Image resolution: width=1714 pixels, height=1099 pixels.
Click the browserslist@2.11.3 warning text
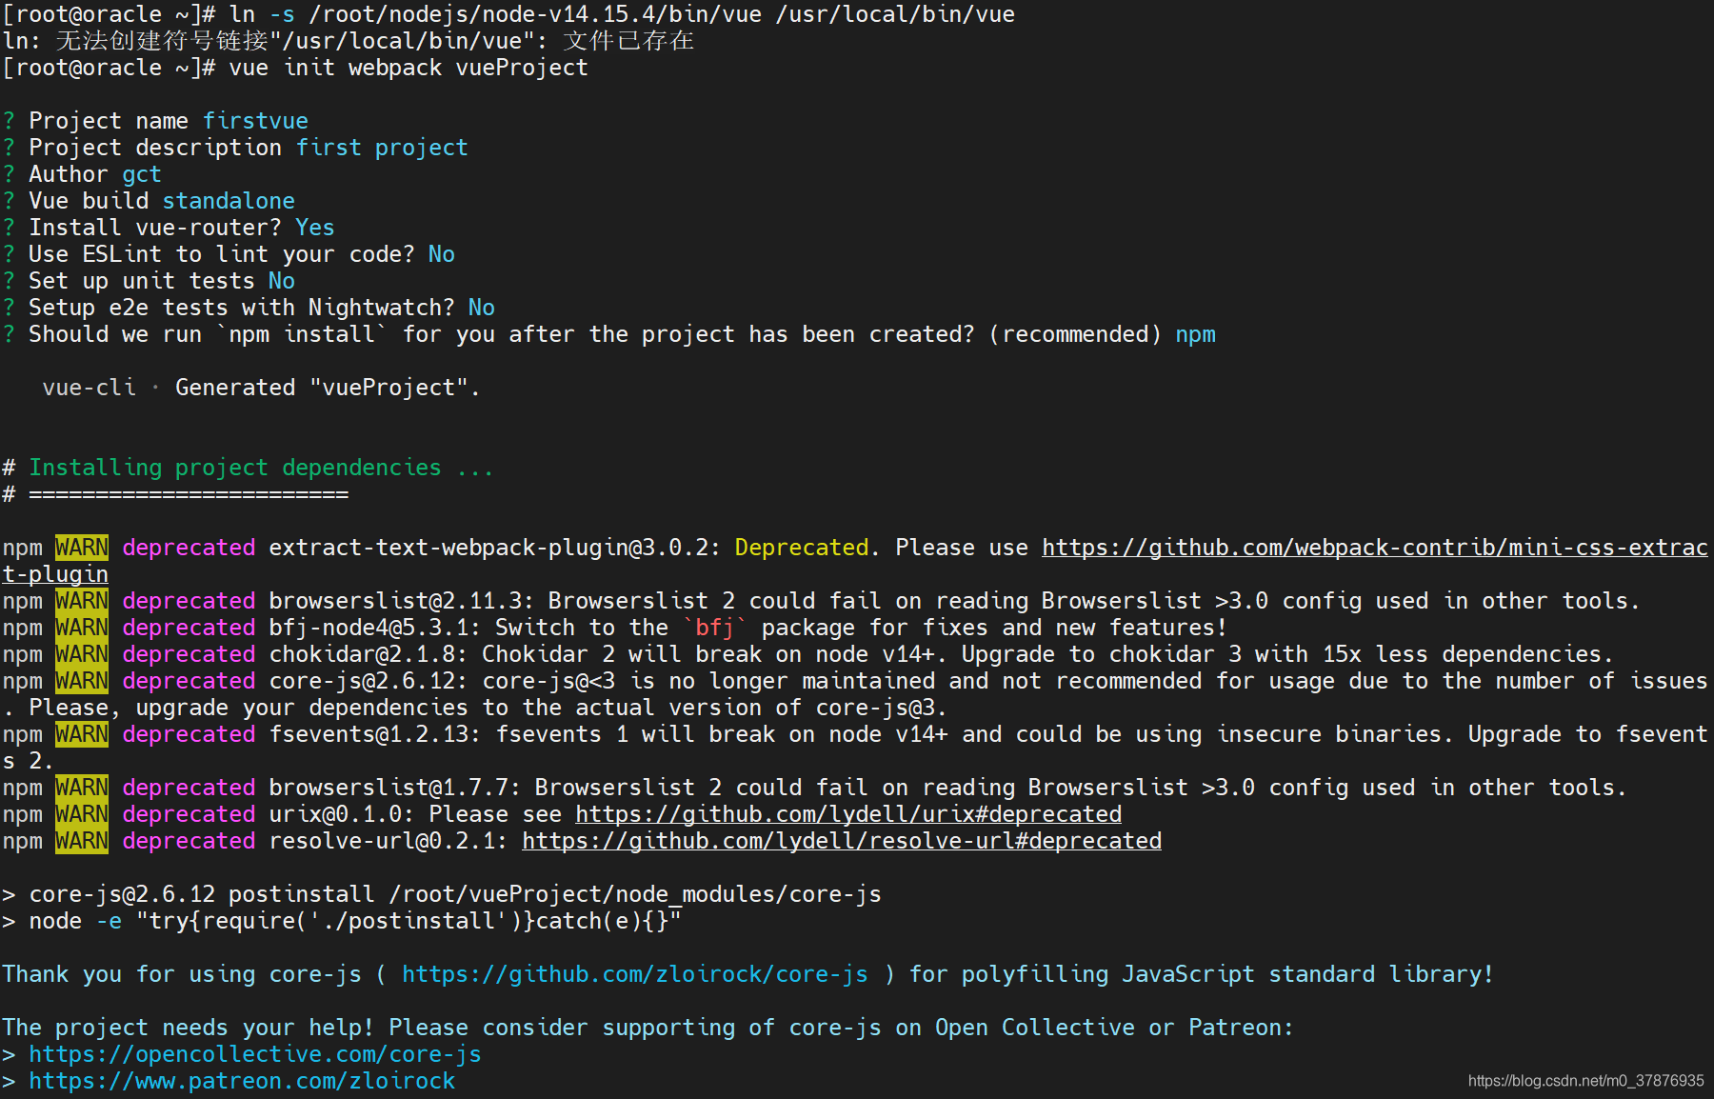[954, 601]
